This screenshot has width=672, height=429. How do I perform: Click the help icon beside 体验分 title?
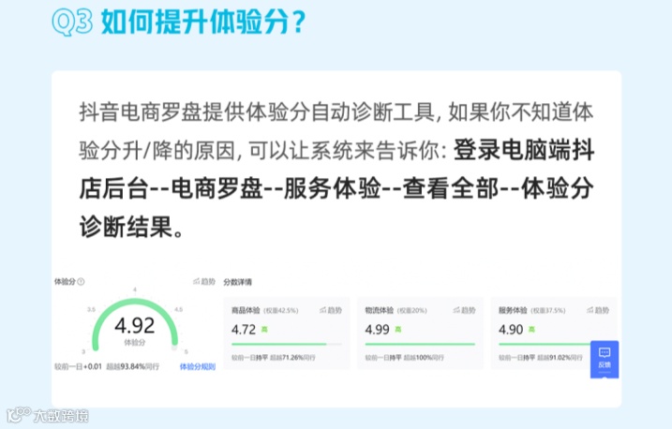coord(81,282)
